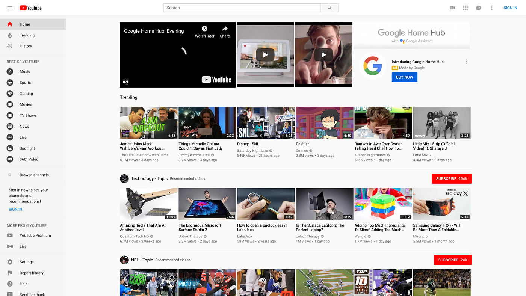
Task: Open the hamburger navigation menu
Action: pyautogui.click(x=9, y=8)
